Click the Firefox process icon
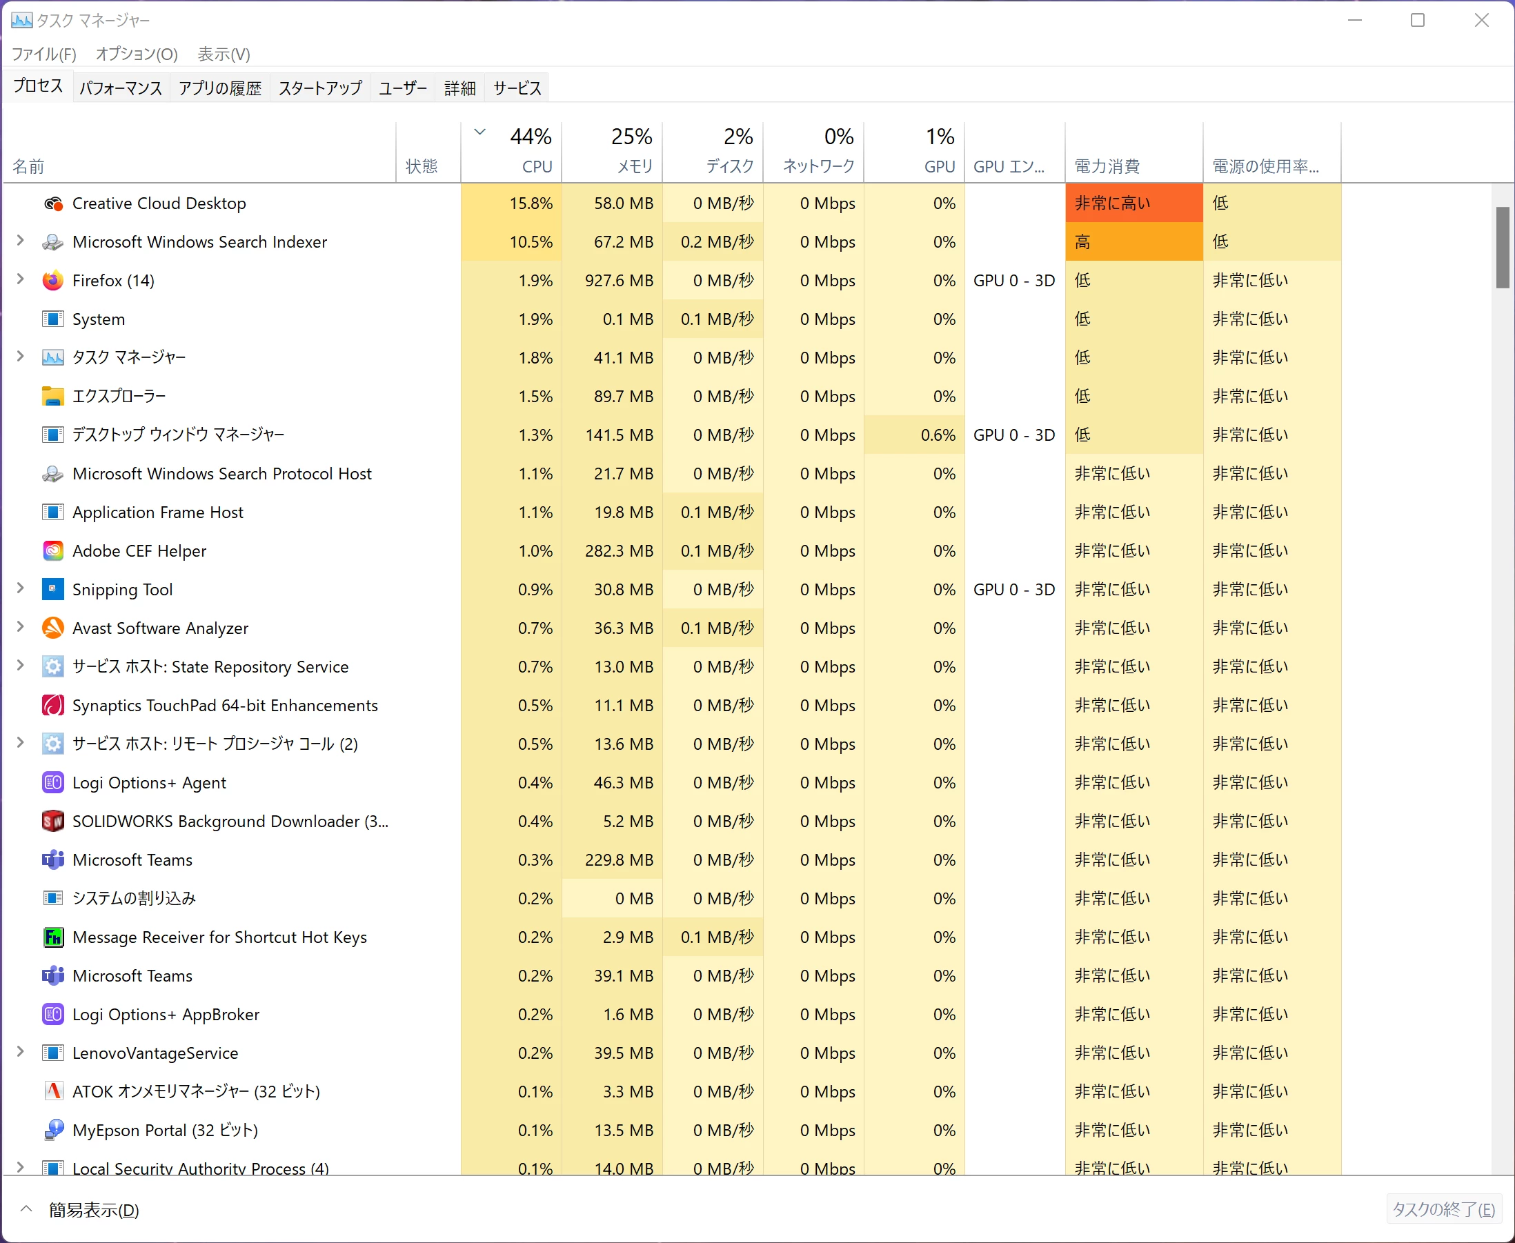This screenshot has width=1515, height=1243. 53,281
